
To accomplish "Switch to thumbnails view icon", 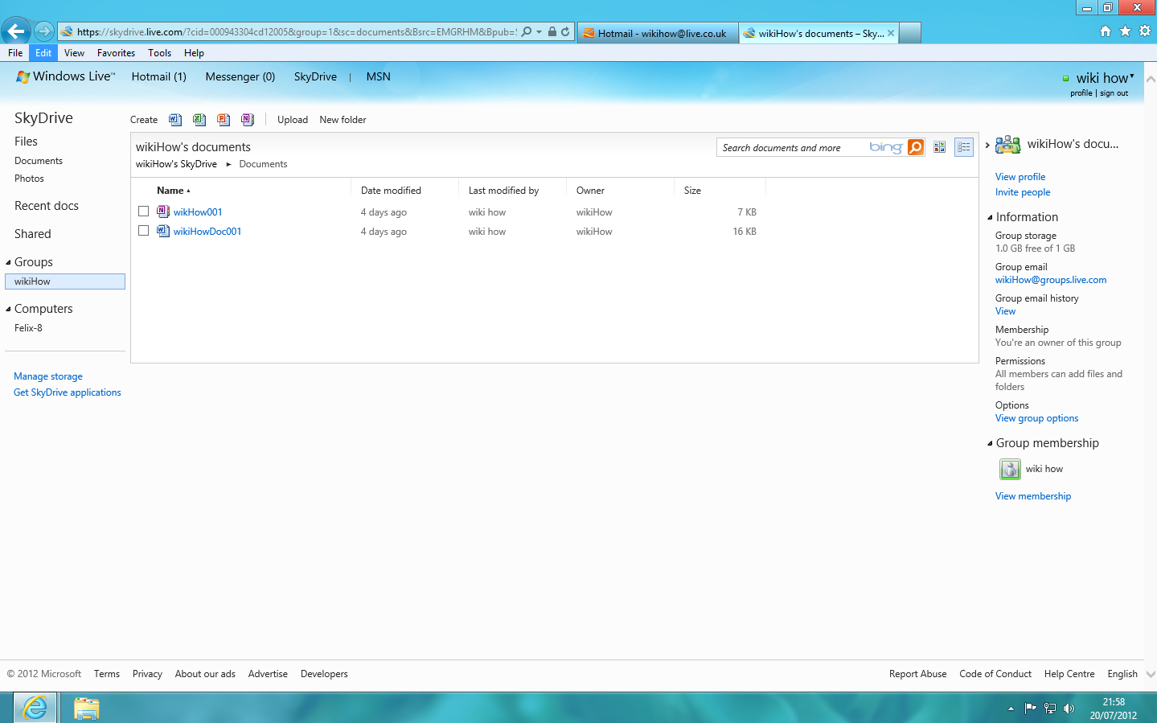I will pyautogui.click(x=939, y=147).
